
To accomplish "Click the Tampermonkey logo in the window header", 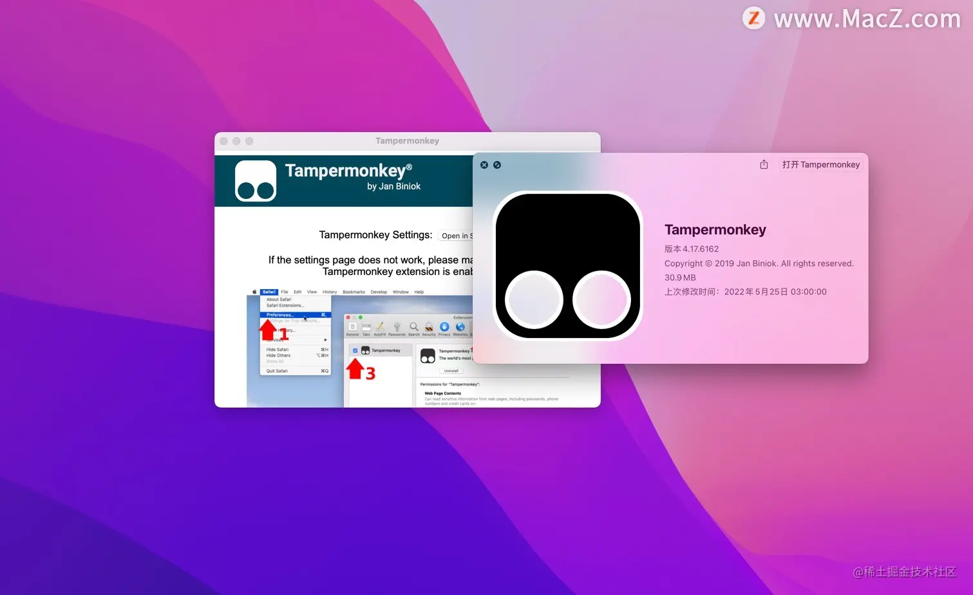I will point(256,181).
